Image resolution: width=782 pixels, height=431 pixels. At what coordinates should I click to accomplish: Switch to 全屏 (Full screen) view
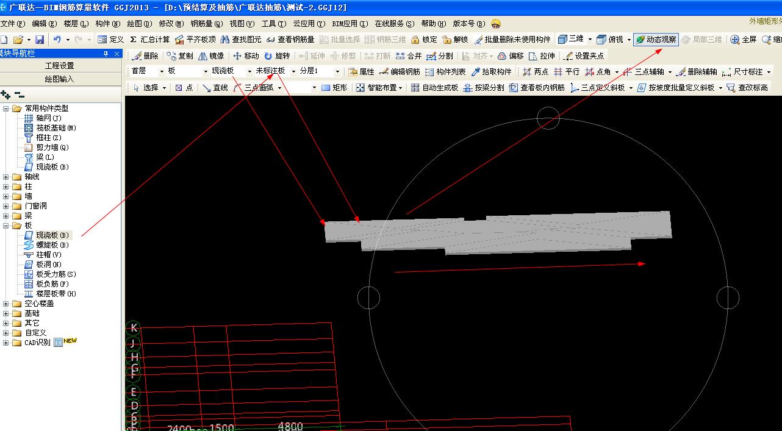pos(744,39)
